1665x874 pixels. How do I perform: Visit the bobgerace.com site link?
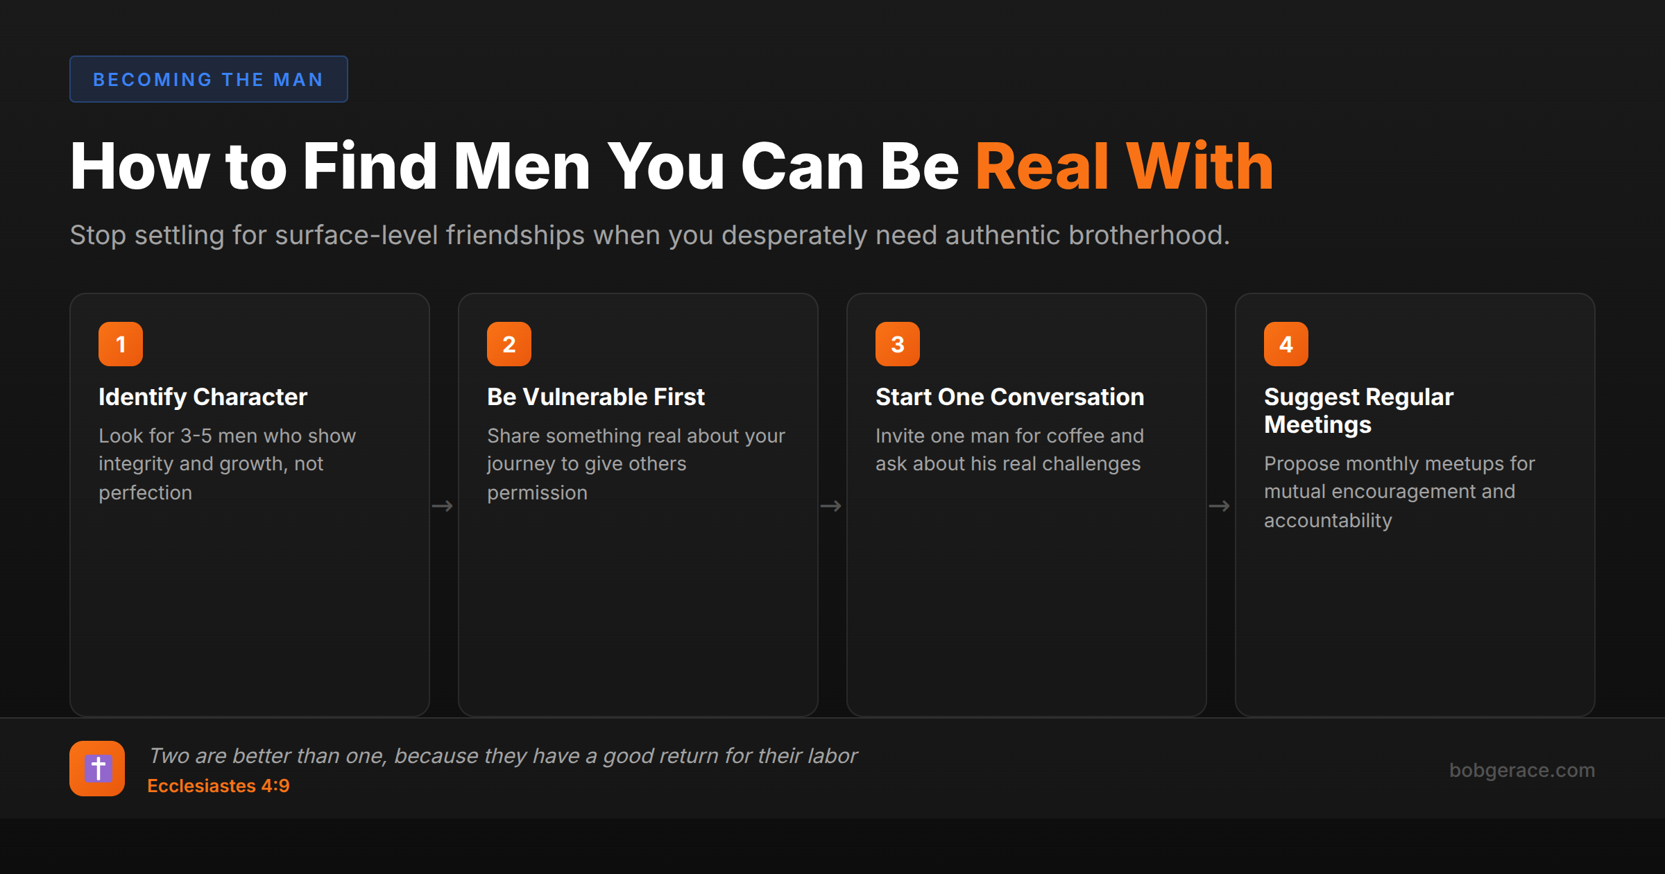(x=1523, y=770)
